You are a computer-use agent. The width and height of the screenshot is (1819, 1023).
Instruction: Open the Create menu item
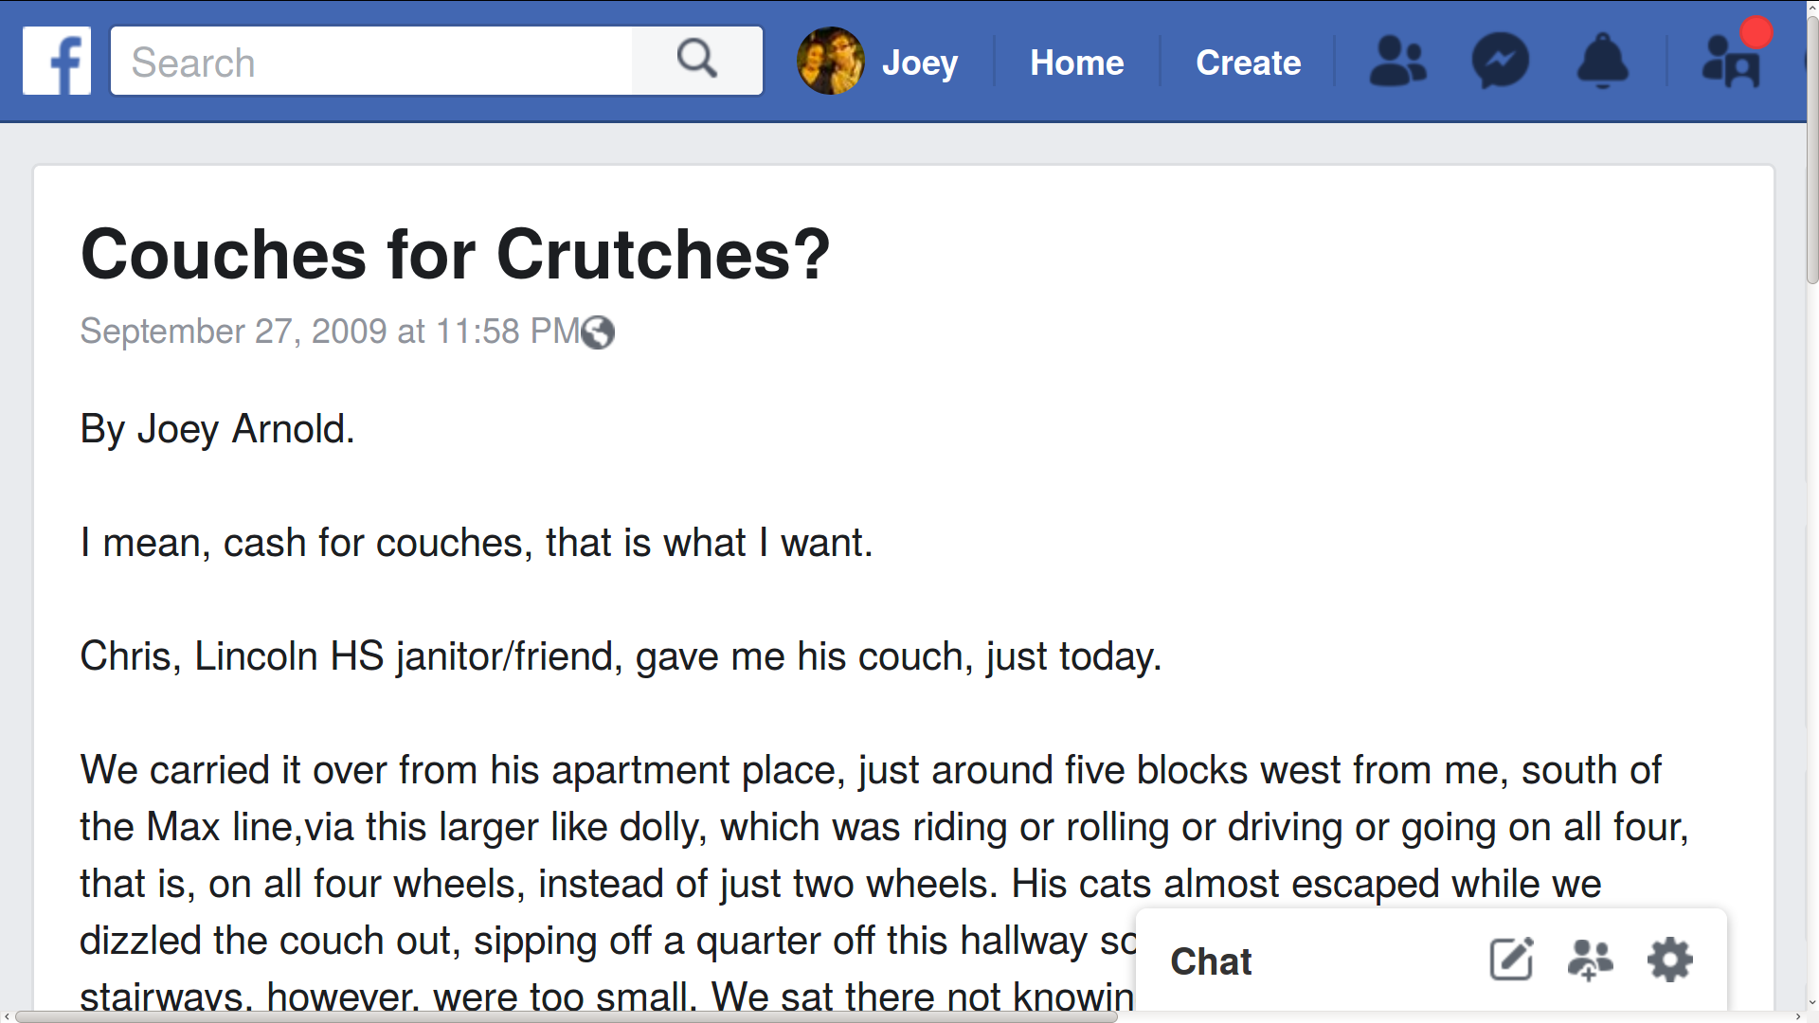point(1248,63)
